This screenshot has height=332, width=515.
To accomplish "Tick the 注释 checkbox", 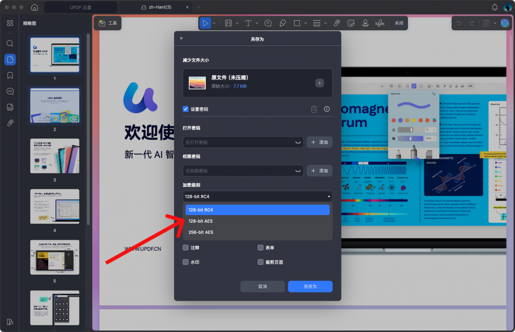I will 186,247.
